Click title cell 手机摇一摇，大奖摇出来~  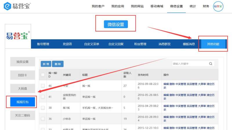point(98,108)
